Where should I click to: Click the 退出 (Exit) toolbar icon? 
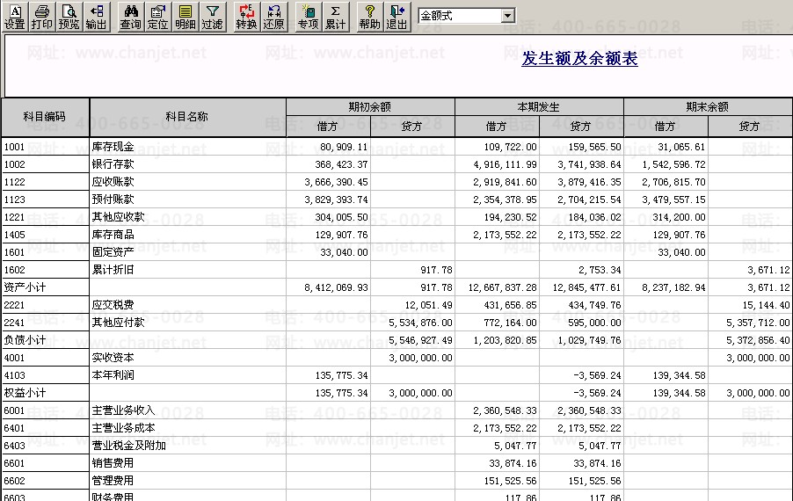coord(397,17)
